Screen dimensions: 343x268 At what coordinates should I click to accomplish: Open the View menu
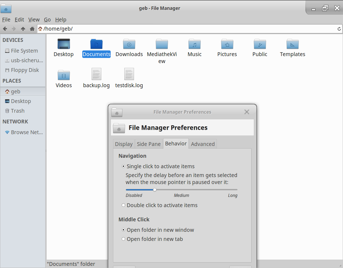(34, 20)
